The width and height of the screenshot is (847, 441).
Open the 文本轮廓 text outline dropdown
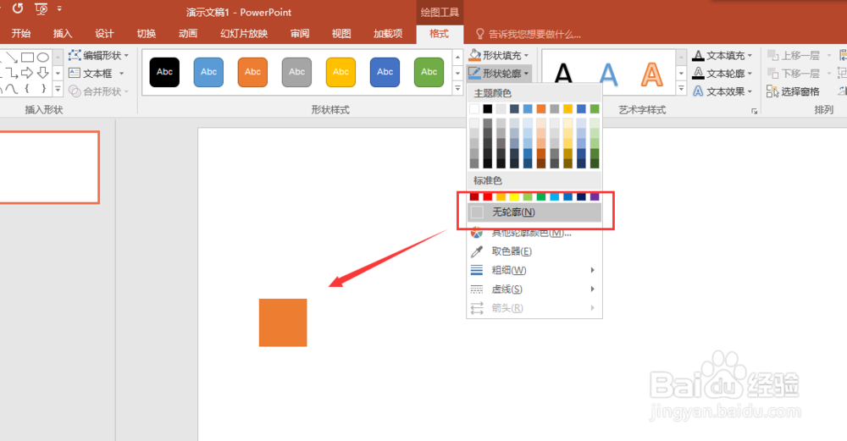[x=722, y=74]
